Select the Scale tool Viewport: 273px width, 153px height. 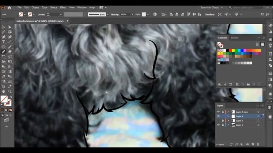pos(10,57)
